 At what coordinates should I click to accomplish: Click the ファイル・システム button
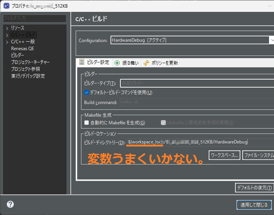pos(258,155)
